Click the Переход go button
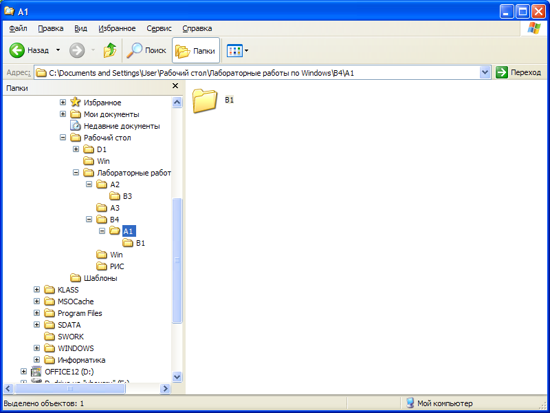 pos(518,73)
